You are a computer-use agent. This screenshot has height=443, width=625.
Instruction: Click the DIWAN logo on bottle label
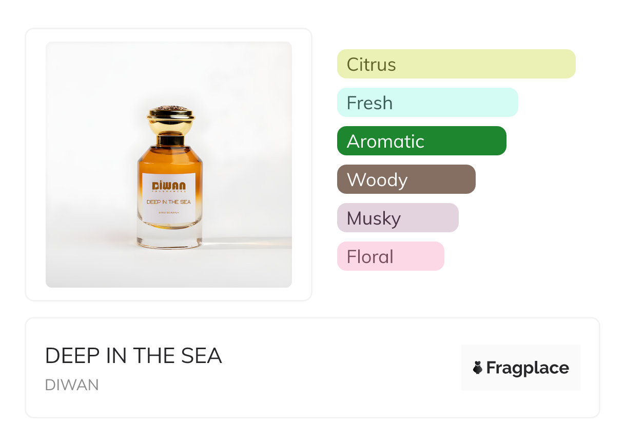[168, 185]
